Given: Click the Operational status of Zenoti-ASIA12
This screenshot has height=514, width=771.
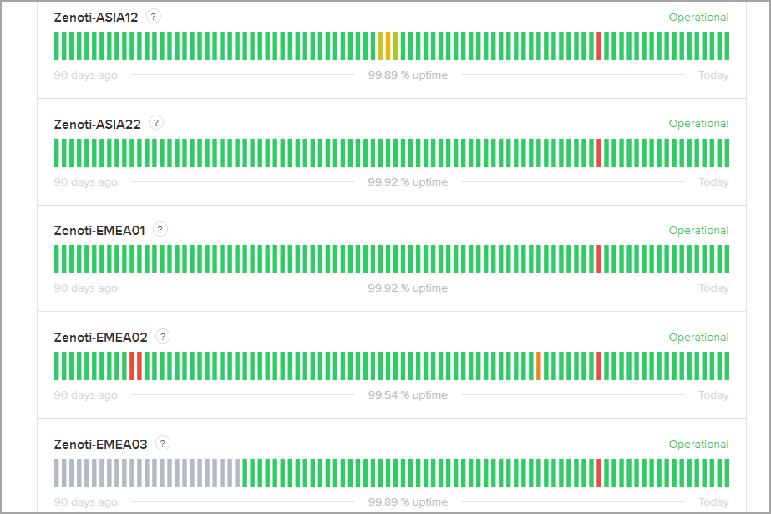Looking at the screenshot, I should [698, 18].
